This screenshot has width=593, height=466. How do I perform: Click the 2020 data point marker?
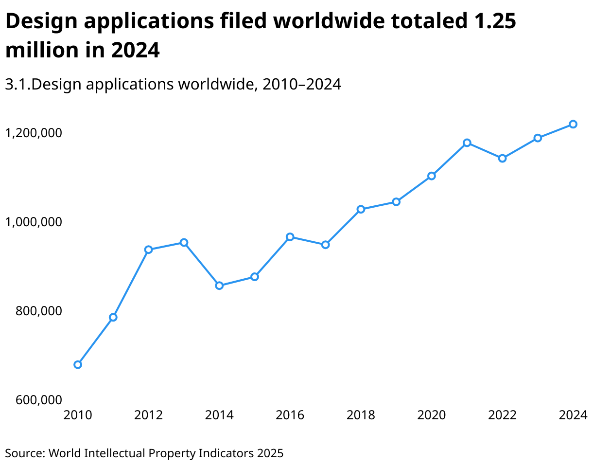click(x=432, y=176)
